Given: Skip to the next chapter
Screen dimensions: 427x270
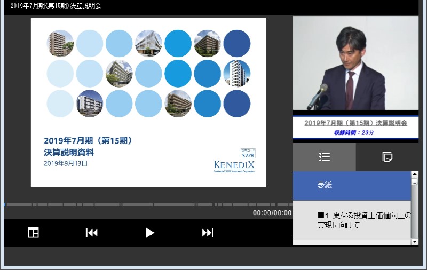Looking at the screenshot, I should [208, 233].
